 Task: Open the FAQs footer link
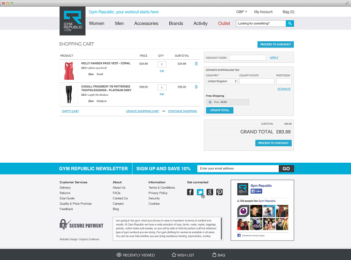[117, 193]
